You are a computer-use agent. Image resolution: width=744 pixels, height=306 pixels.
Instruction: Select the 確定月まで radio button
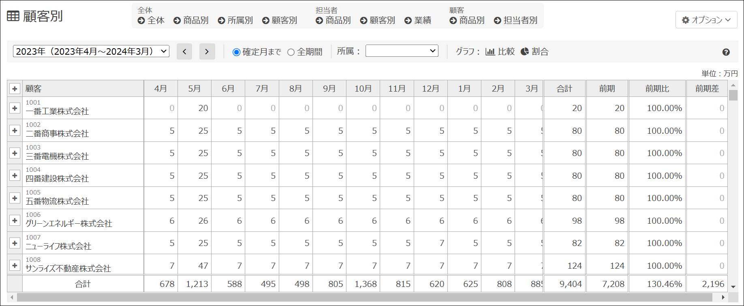[236, 52]
